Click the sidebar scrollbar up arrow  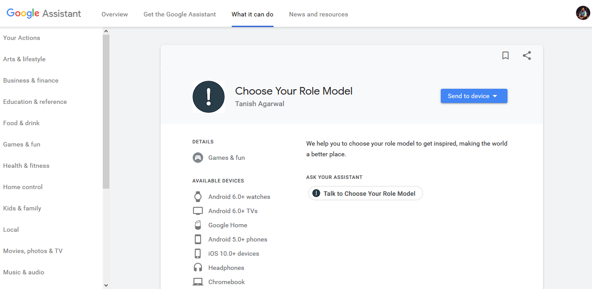pyautogui.click(x=106, y=31)
